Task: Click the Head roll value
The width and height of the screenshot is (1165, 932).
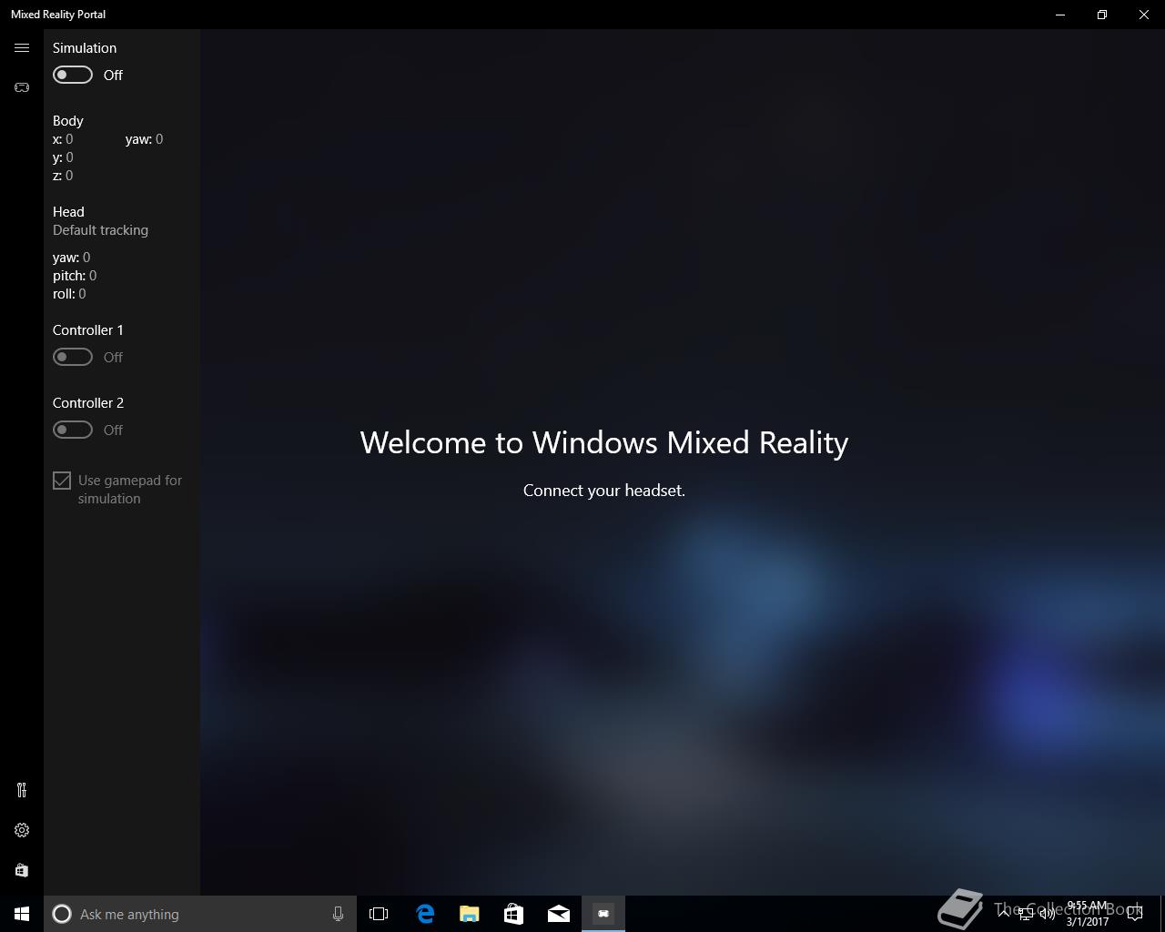Action: tap(82, 294)
